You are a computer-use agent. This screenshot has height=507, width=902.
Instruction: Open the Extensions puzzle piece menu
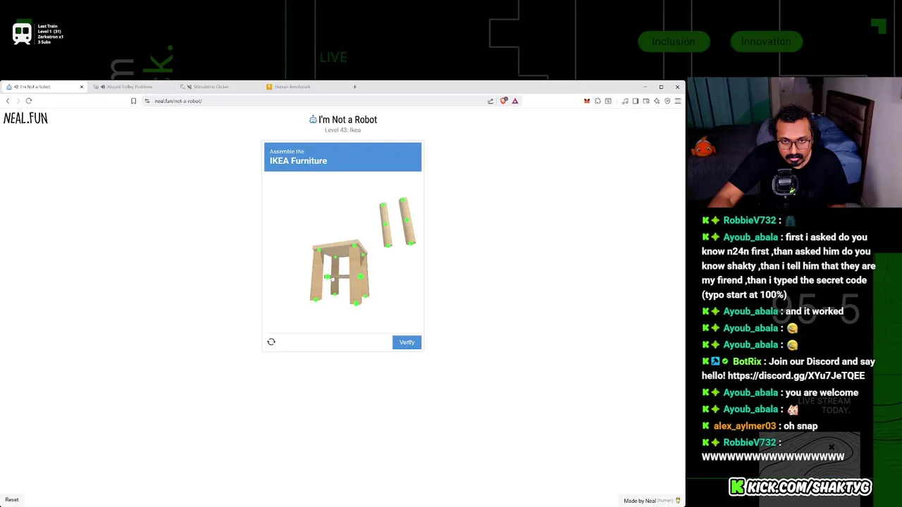coord(598,101)
